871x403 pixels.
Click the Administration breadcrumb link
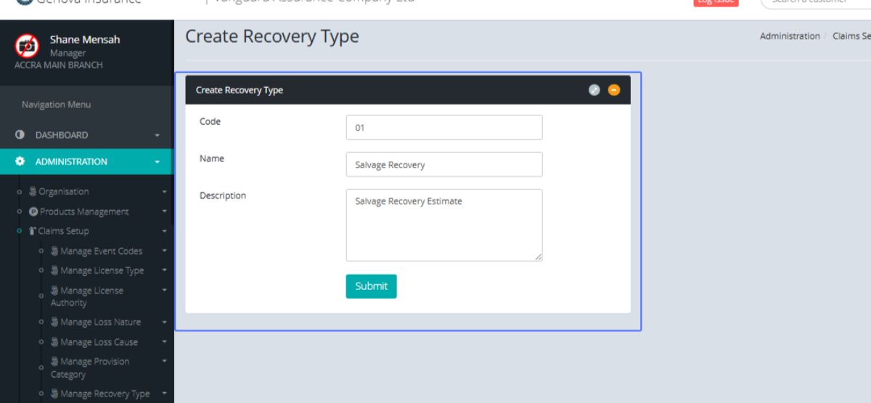click(x=790, y=36)
